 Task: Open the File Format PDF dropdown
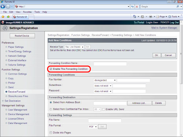click(93, 127)
